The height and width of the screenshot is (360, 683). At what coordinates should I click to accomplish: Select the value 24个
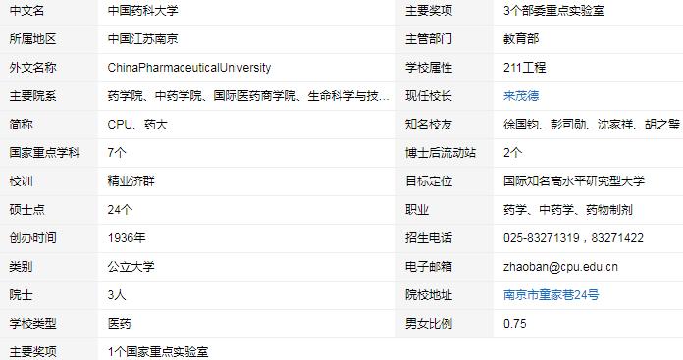(x=121, y=209)
